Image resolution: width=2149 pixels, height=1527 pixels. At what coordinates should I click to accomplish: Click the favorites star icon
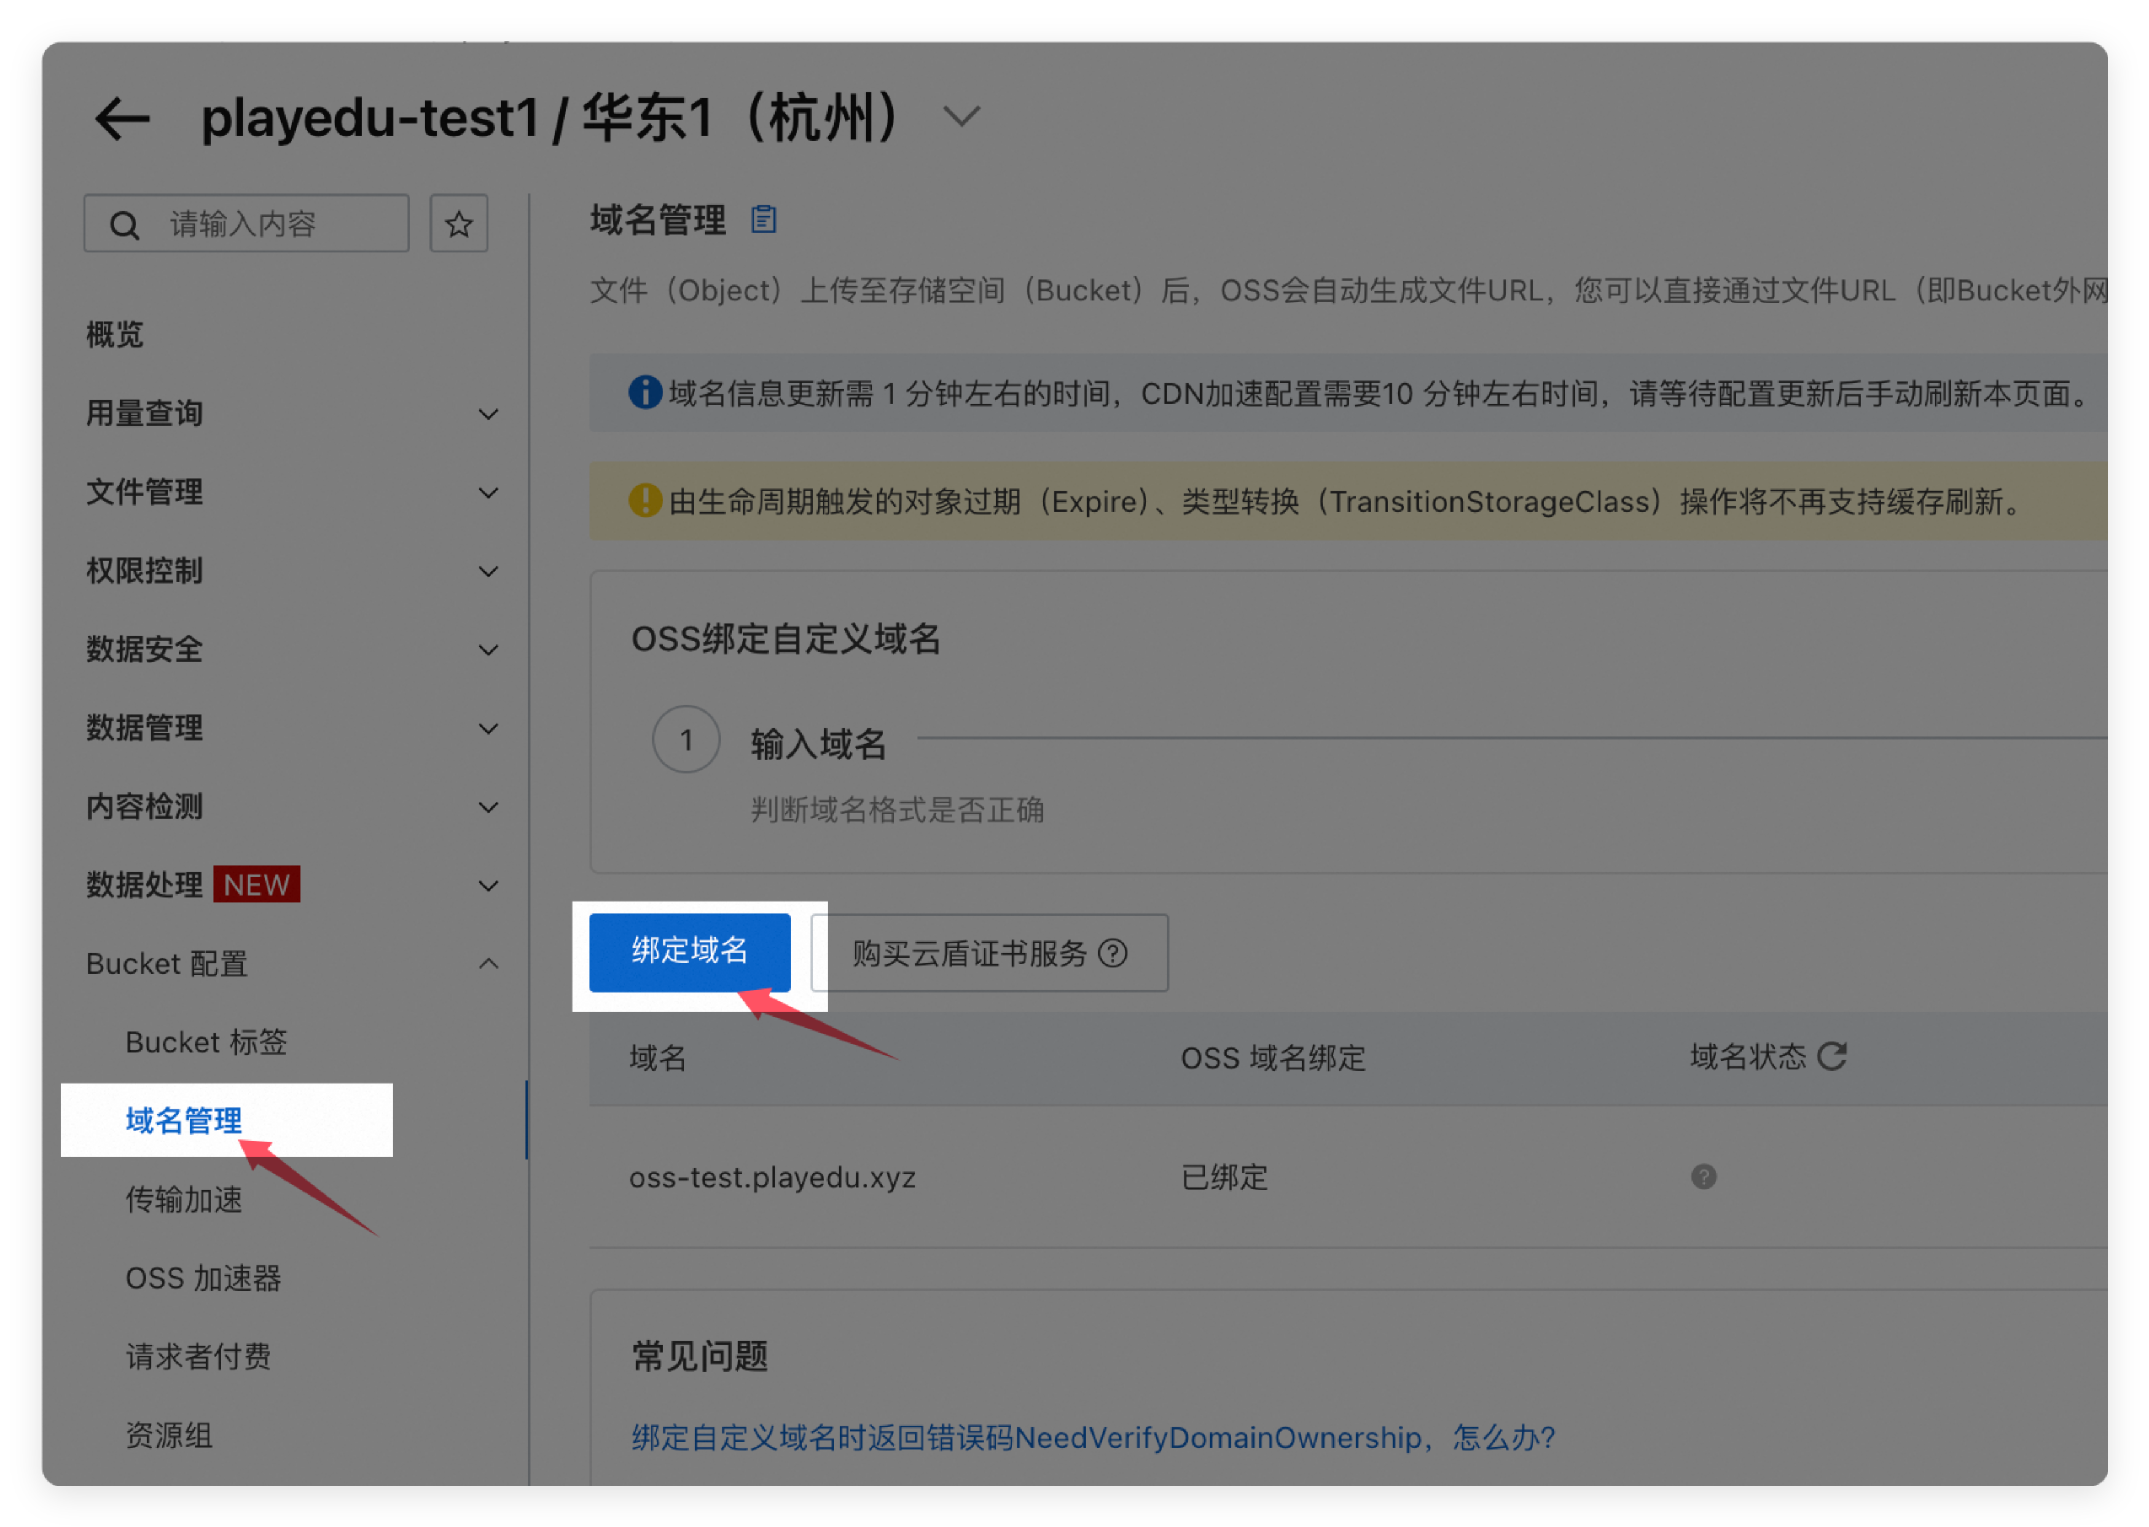click(459, 224)
